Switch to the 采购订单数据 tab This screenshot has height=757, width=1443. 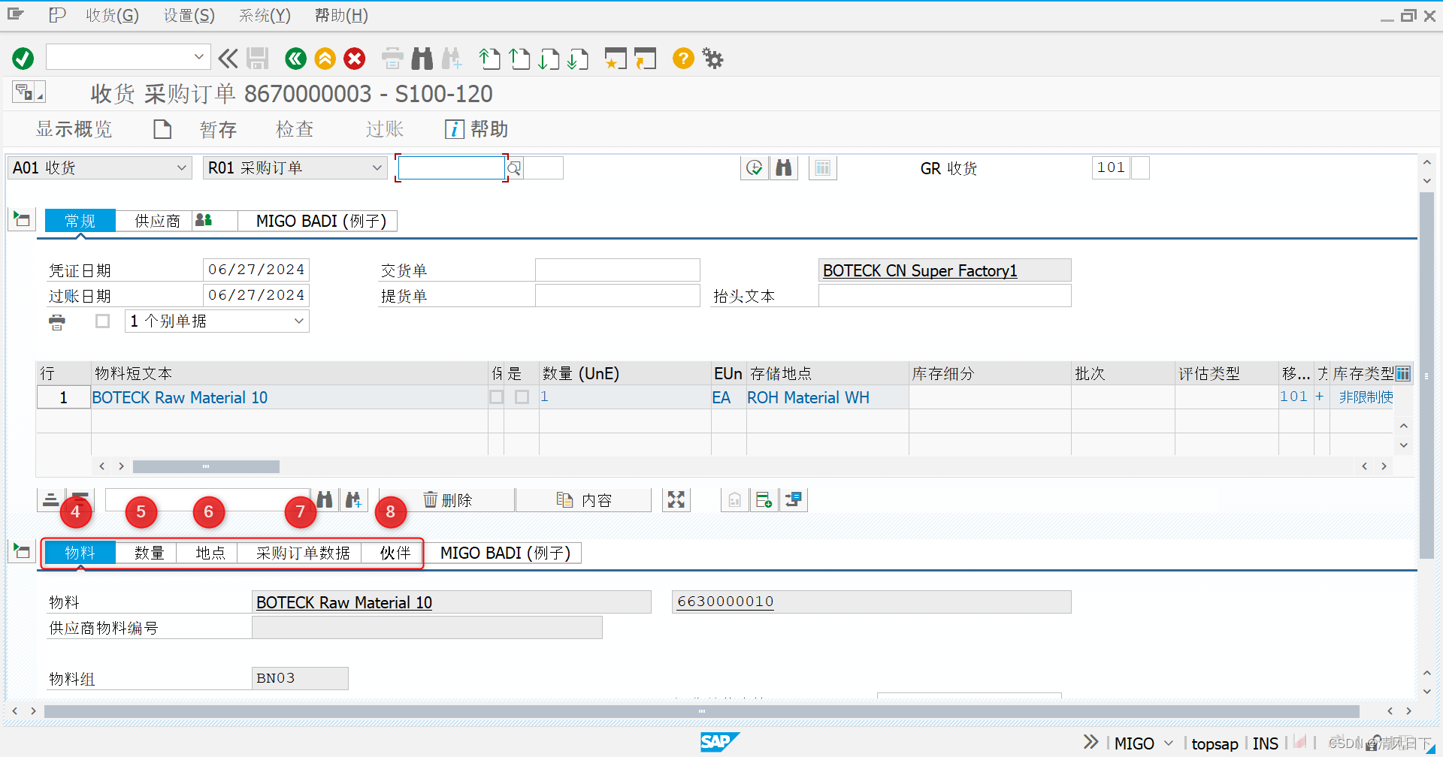pos(302,553)
